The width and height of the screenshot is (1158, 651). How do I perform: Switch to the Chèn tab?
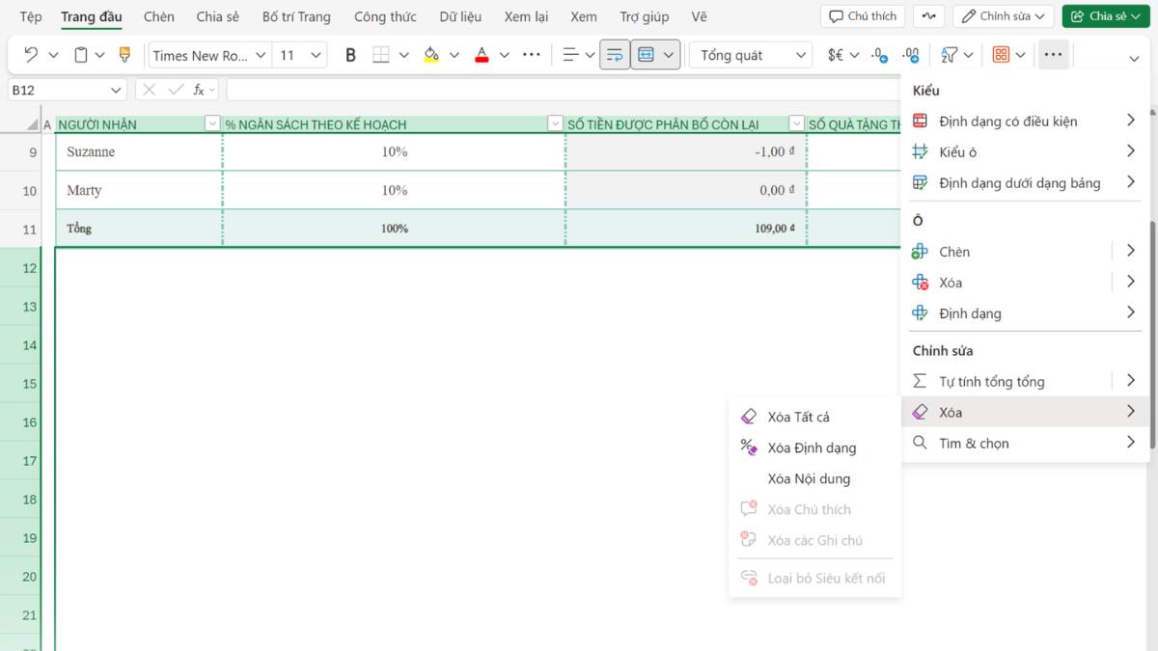point(159,16)
